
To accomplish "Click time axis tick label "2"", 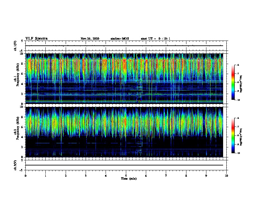I will [66, 176].
